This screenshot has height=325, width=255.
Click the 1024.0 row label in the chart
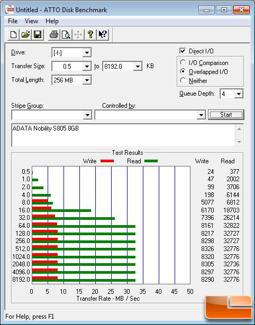[21, 257]
